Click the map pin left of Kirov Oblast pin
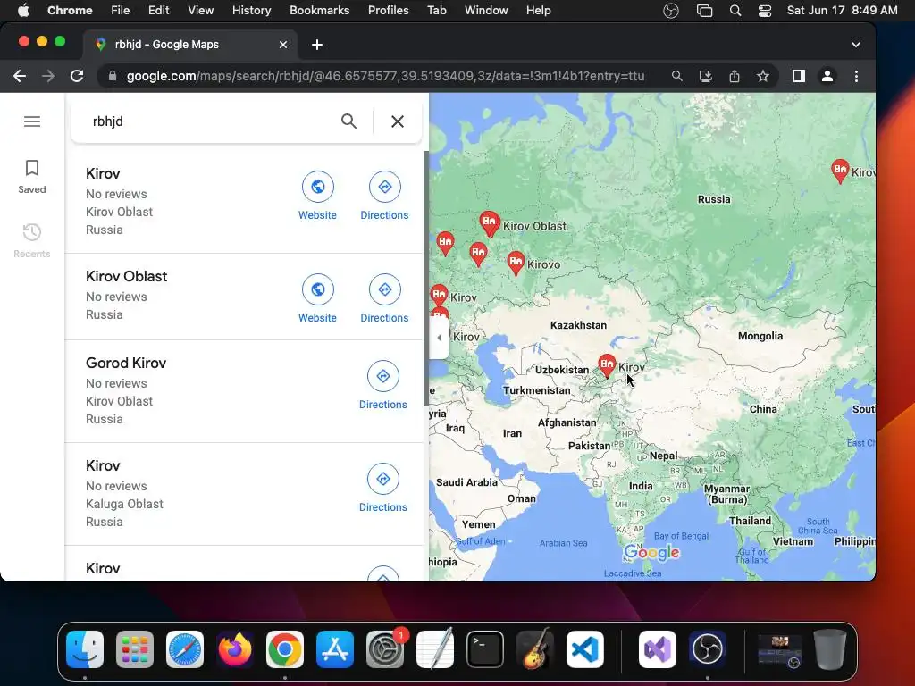Screen dimensions: 915x686 445,243
